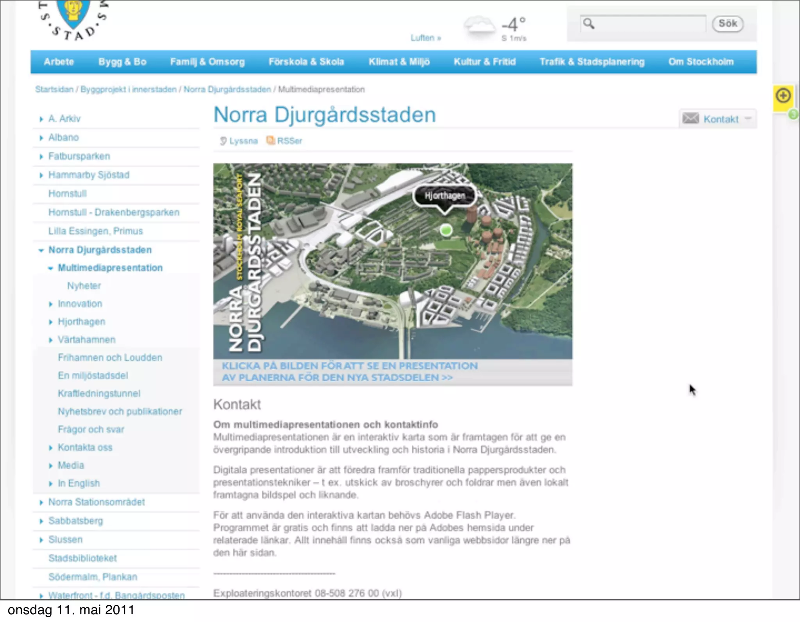This screenshot has height=622, width=800.
Task: Open the Norra Djurgårdsstaden breadcrumb link
Action: pos(227,89)
